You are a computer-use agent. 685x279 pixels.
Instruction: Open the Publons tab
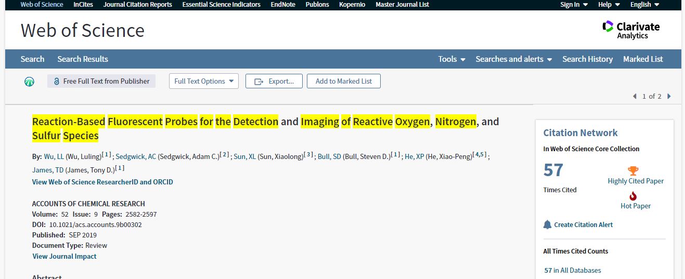point(317,4)
